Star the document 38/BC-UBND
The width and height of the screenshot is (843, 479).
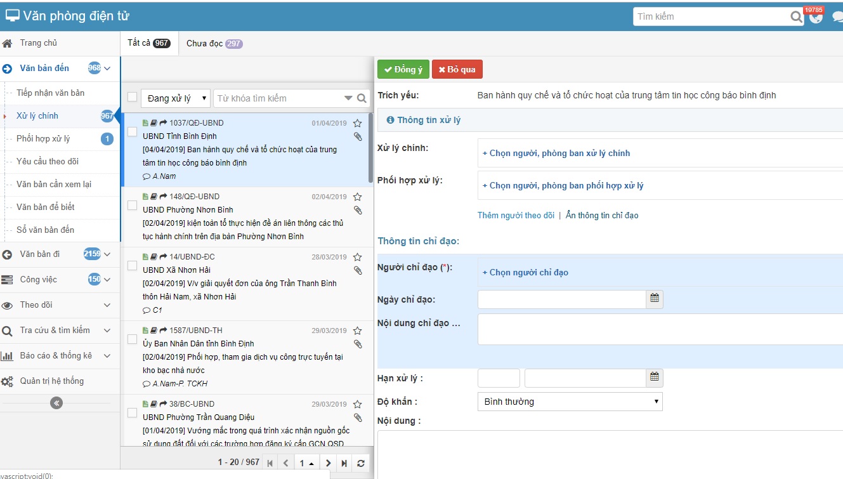click(357, 404)
